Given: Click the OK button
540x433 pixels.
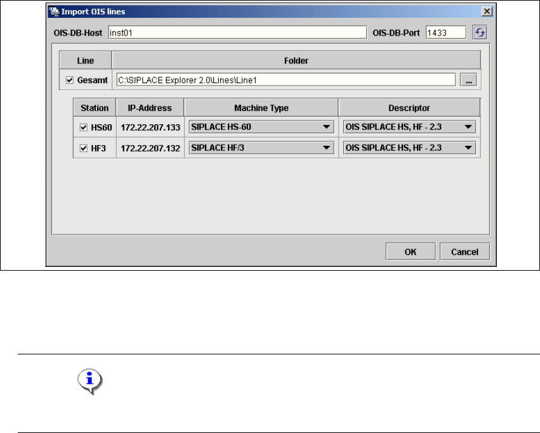Looking at the screenshot, I should coord(411,252).
